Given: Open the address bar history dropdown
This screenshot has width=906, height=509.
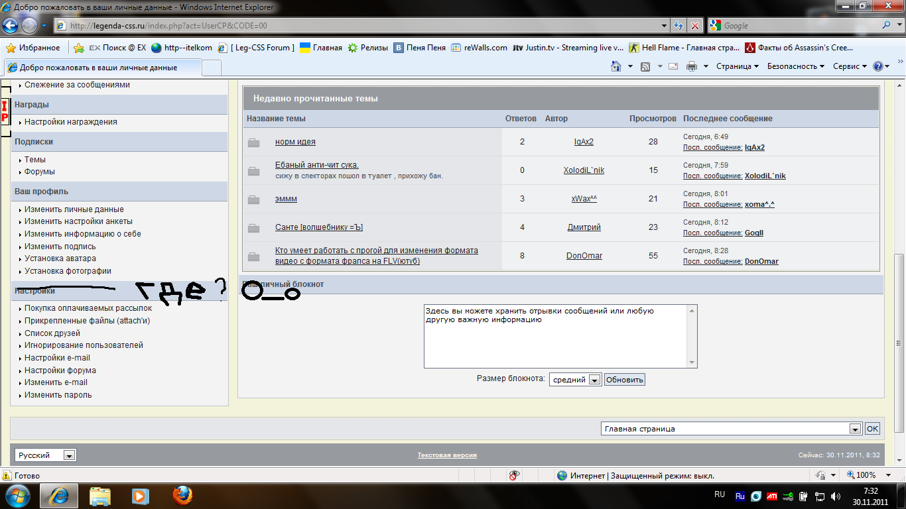Looking at the screenshot, I should (665, 26).
